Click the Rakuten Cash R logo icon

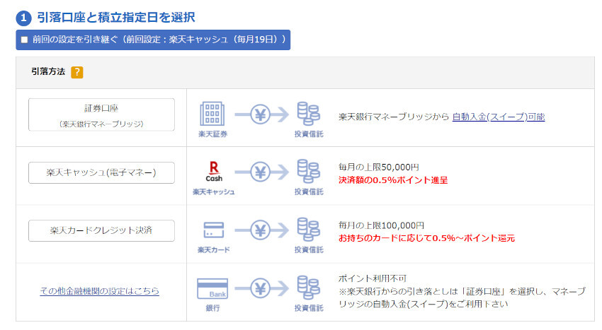213,171
